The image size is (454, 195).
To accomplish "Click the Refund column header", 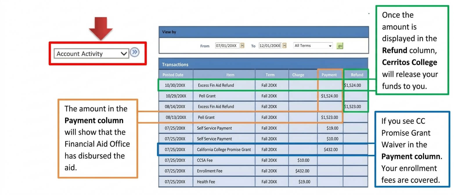I will (357, 75).
